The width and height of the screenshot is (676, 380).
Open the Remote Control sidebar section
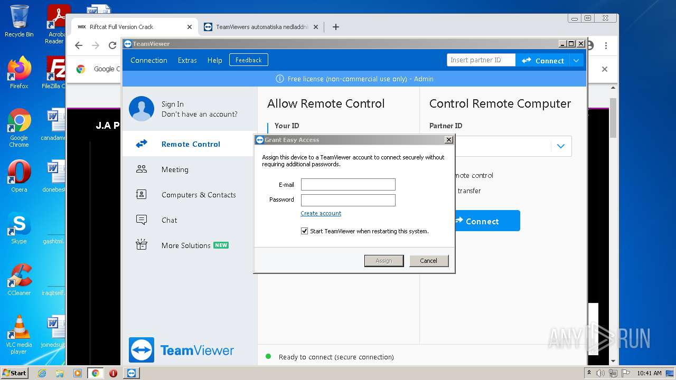coord(190,144)
